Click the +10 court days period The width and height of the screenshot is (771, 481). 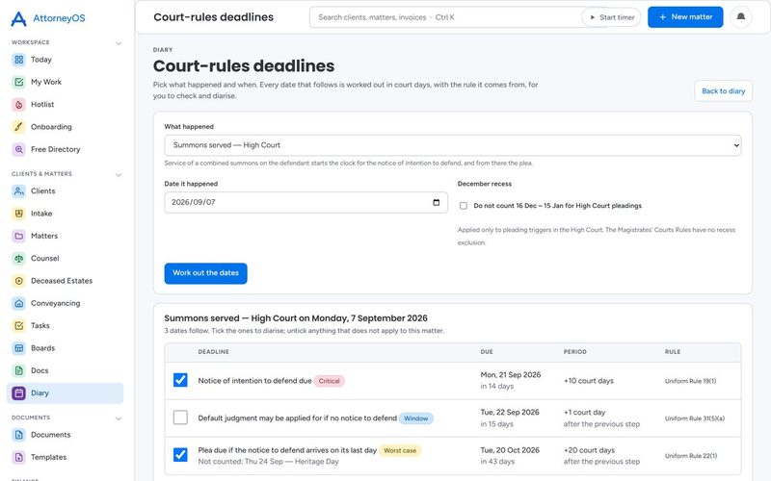[589, 381]
